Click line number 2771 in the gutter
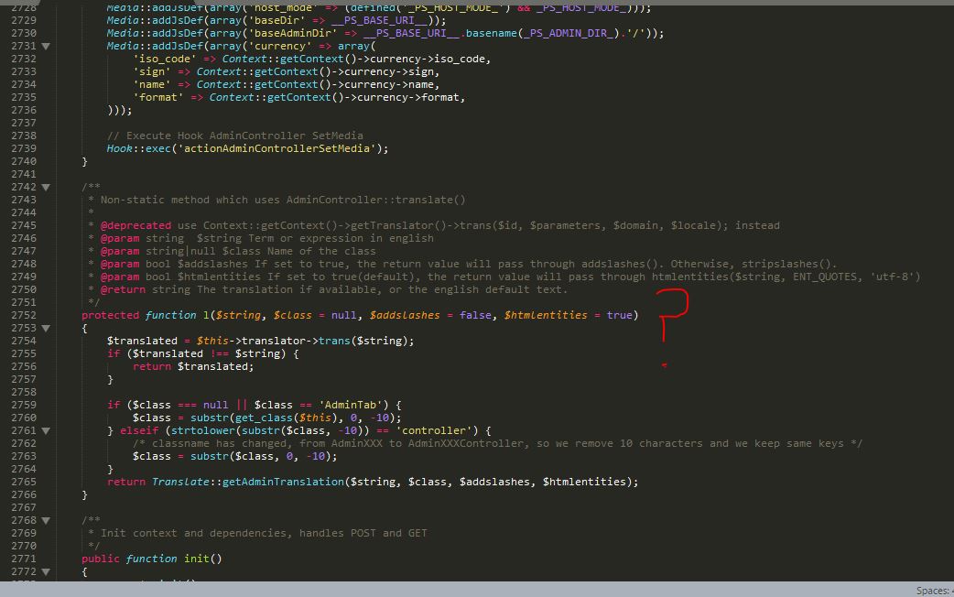 [24, 559]
